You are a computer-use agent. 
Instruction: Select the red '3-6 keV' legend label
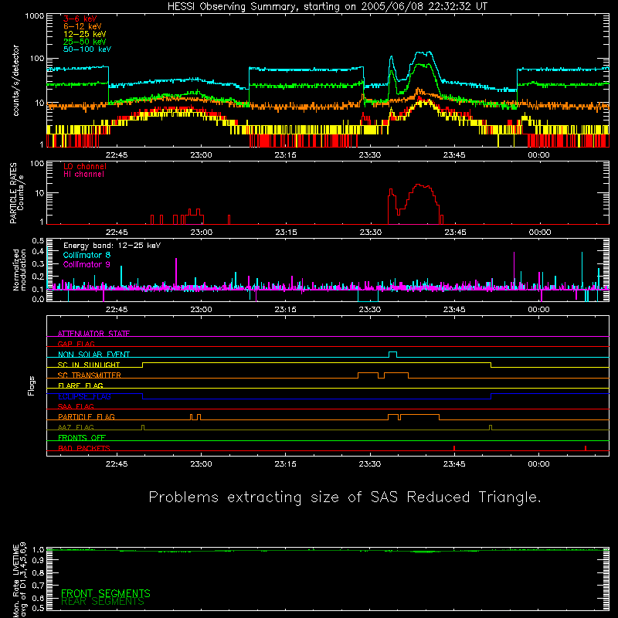click(x=80, y=19)
